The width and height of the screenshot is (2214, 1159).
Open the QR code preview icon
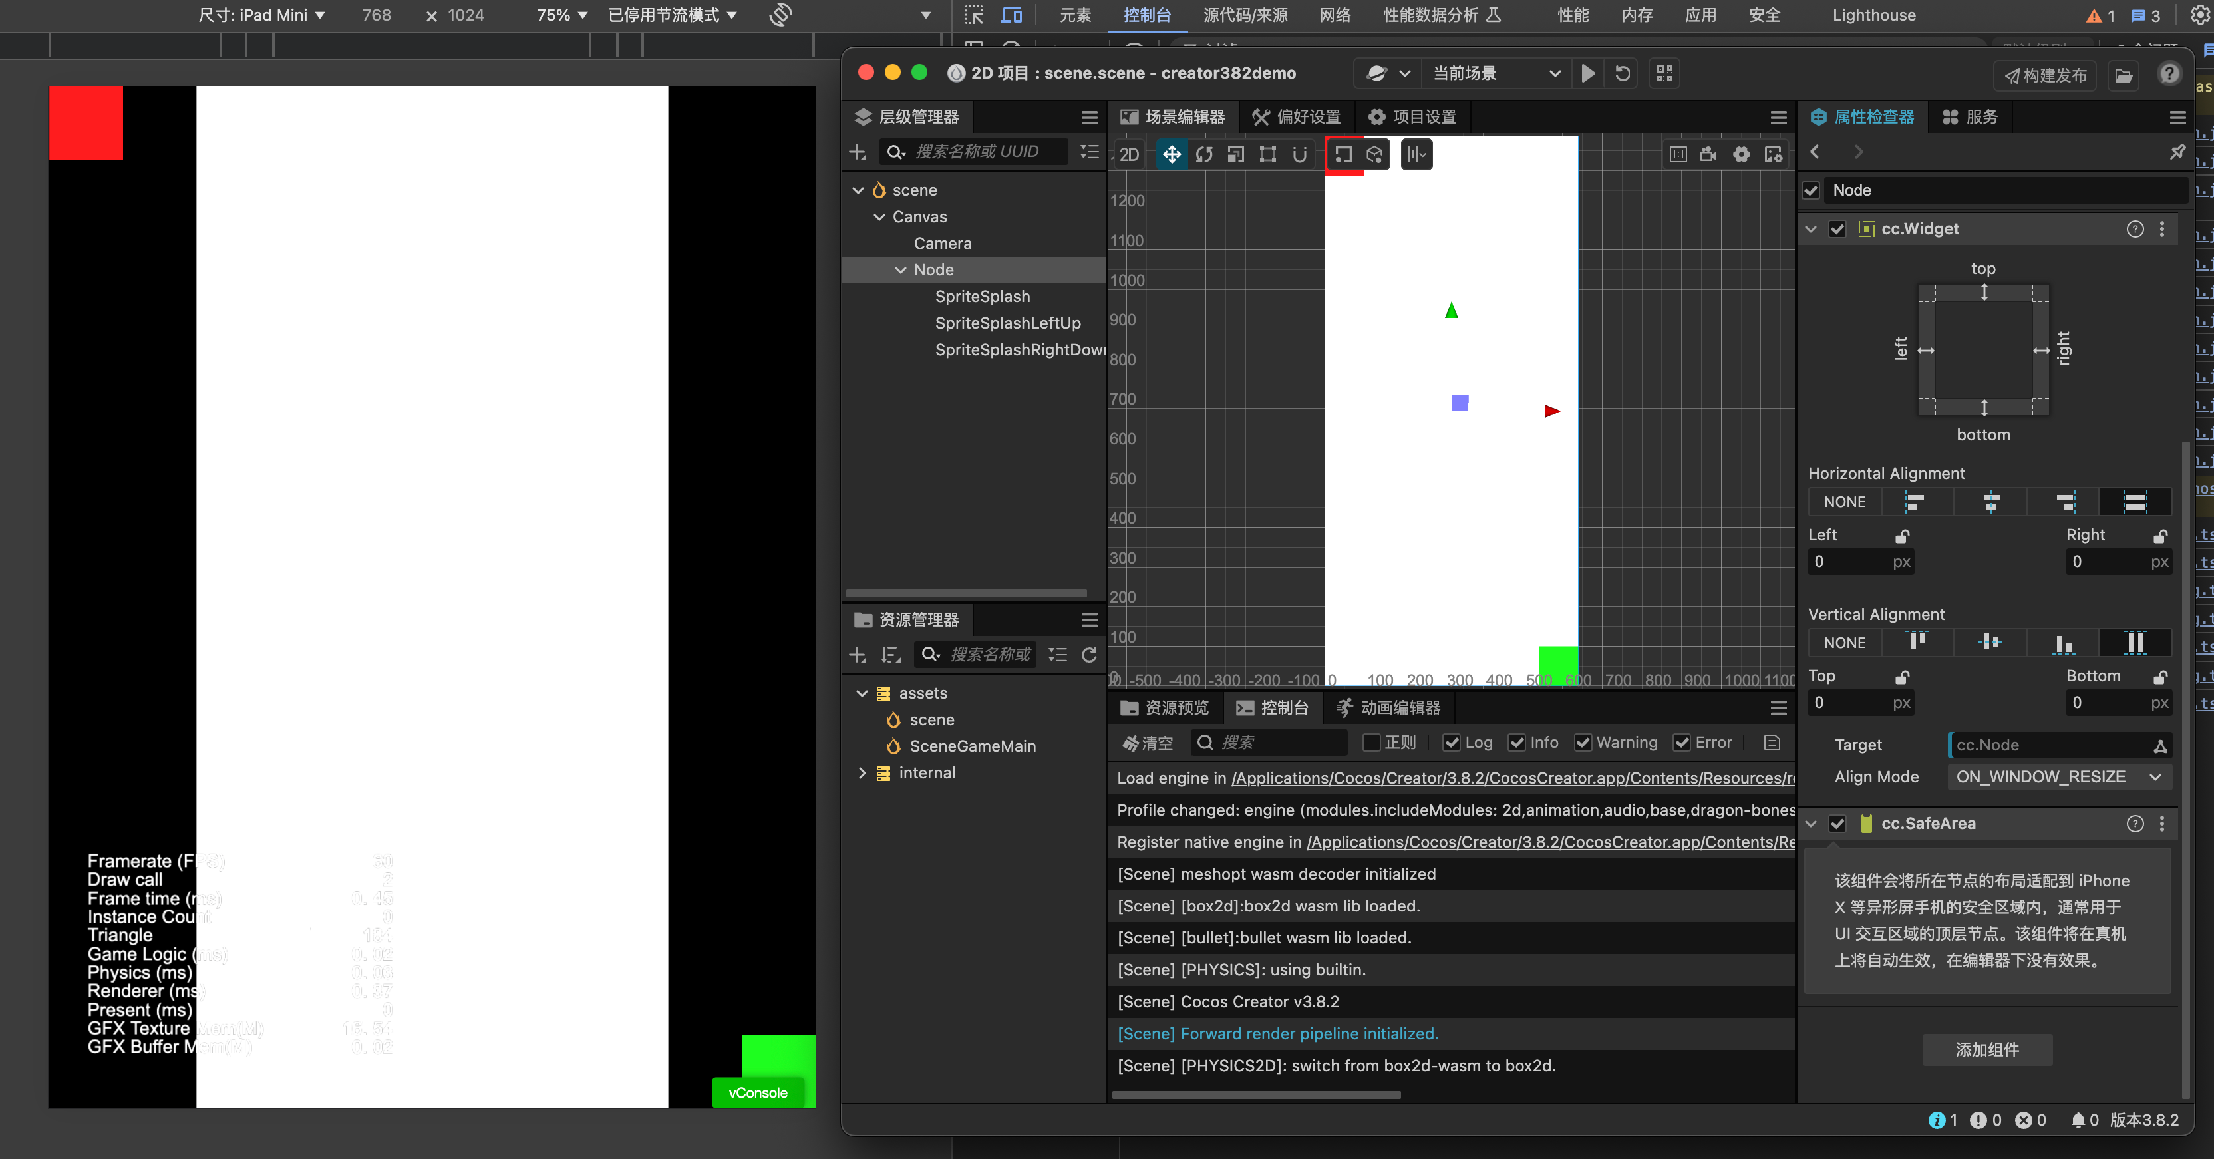pyautogui.click(x=1664, y=73)
